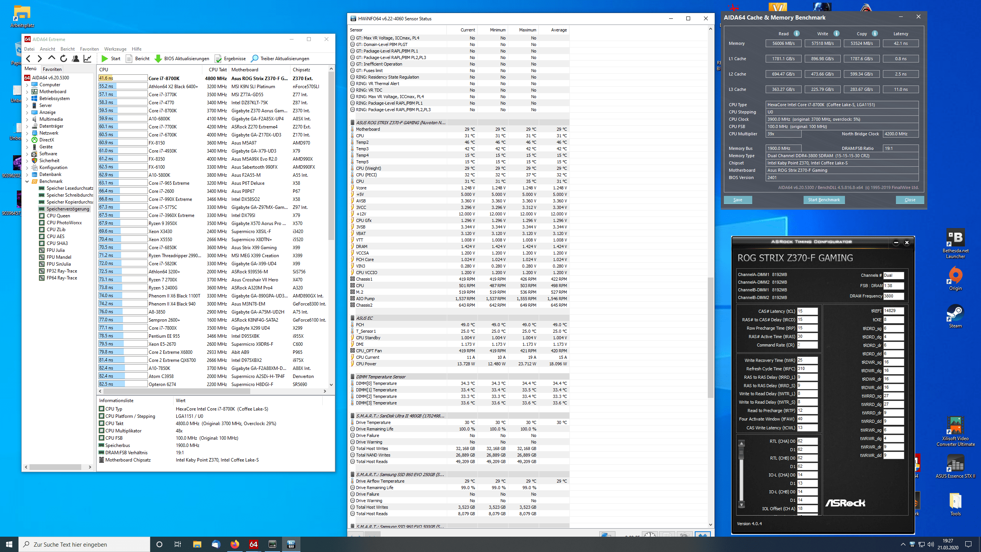The width and height of the screenshot is (981, 552).
Task: Open the Steam desktop icon
Action: [955, 316]
